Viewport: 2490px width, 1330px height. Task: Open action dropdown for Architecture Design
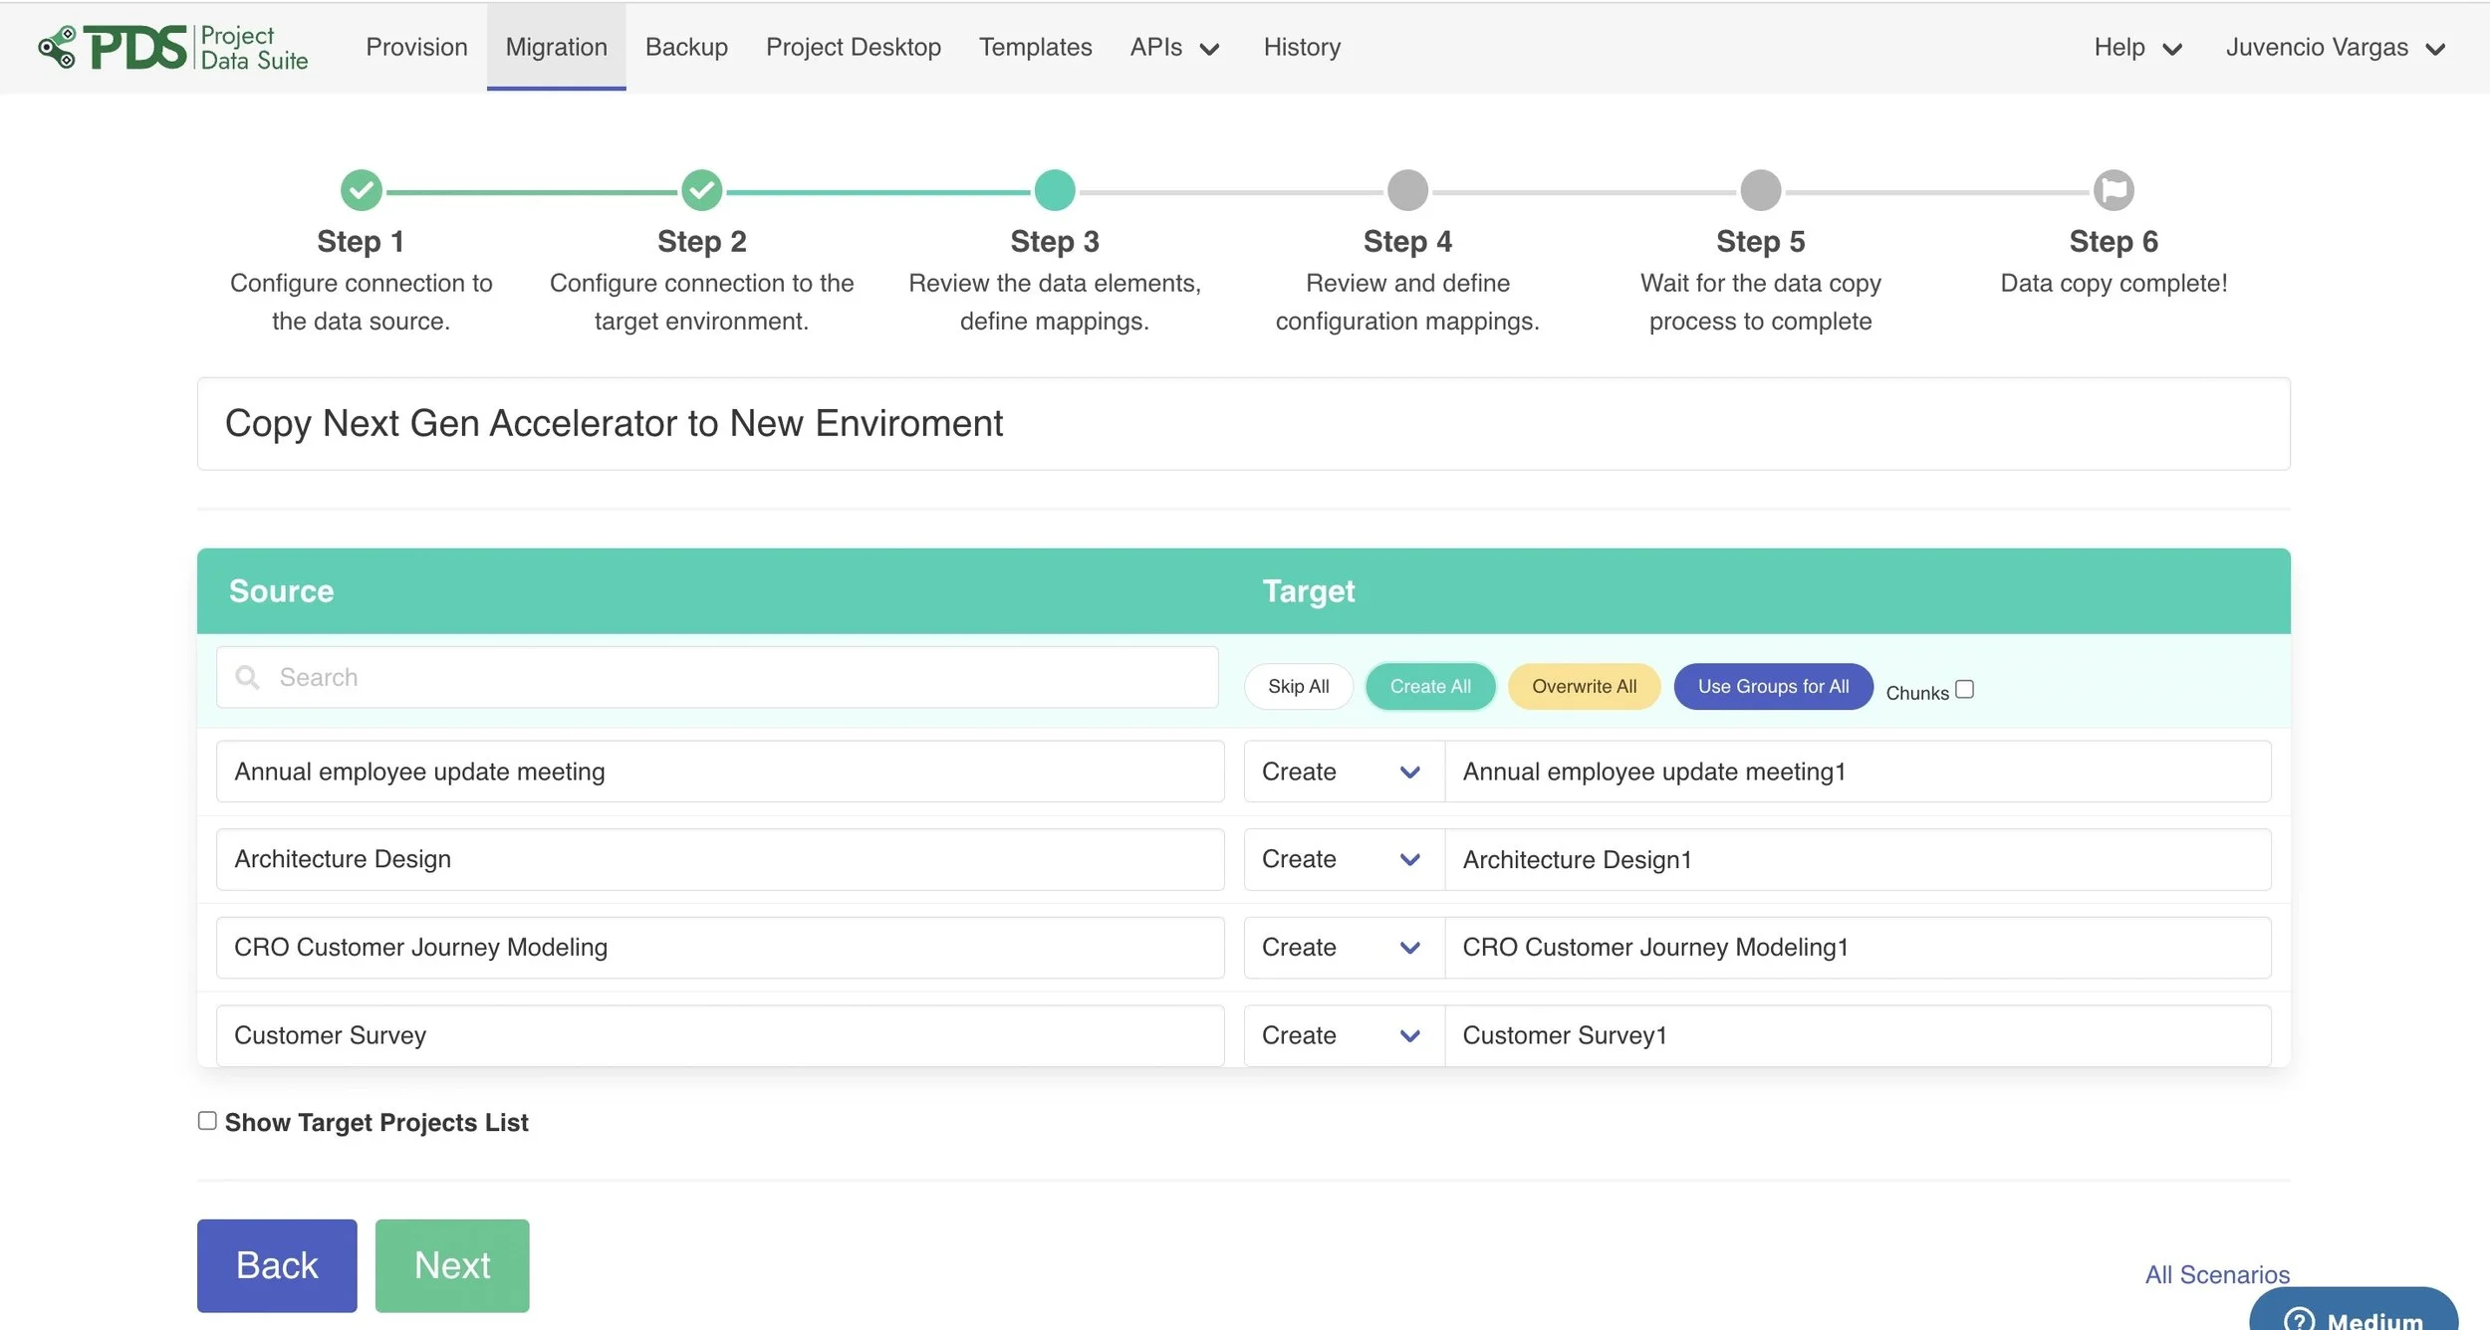pos(1342,859)
